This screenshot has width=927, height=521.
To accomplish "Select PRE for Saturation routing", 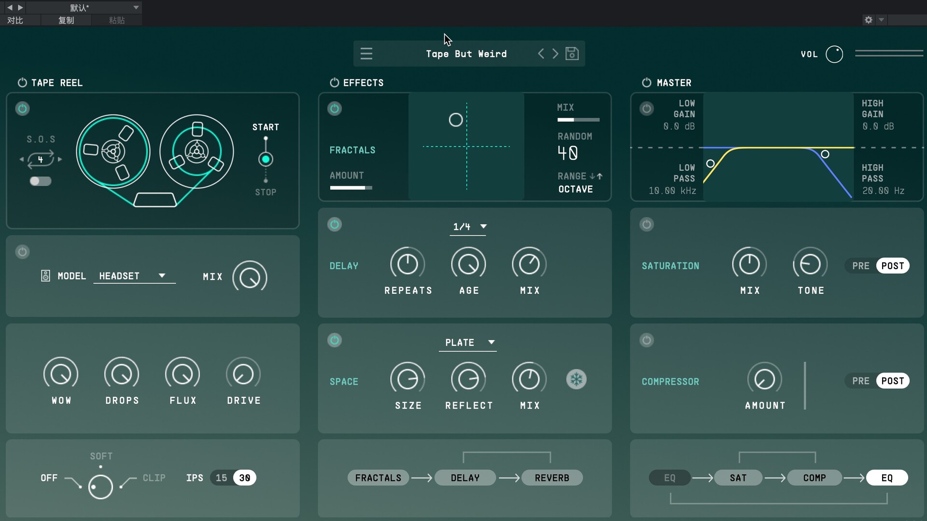I will point(860,266).
